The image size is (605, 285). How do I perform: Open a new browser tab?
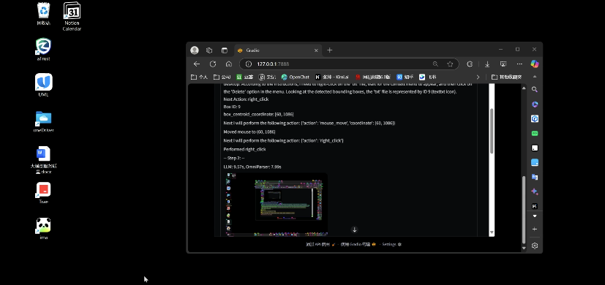(x=329, y=50)
